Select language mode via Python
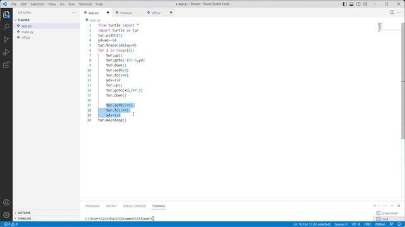Screen dimensions: 405x227 [x=380, y=224]
